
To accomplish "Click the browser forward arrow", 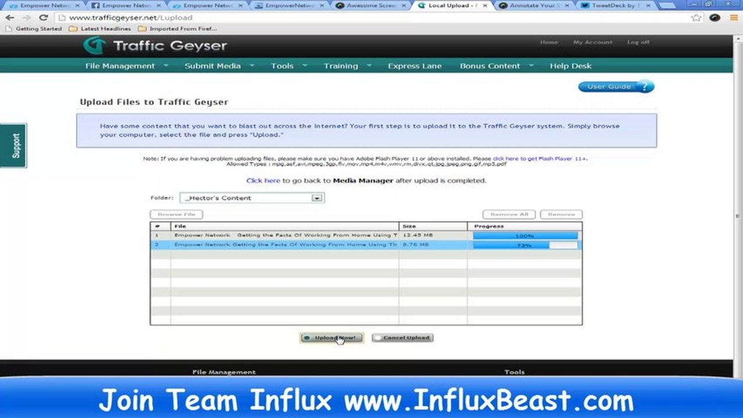I will click(26, 17).
